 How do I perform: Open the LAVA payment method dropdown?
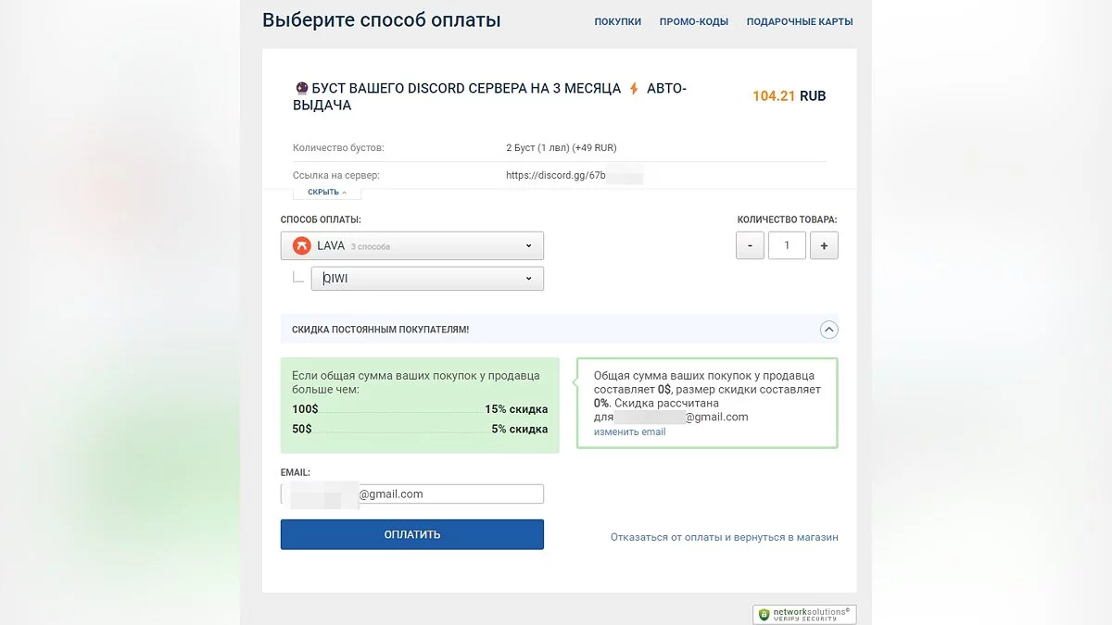tap(412, 246)
